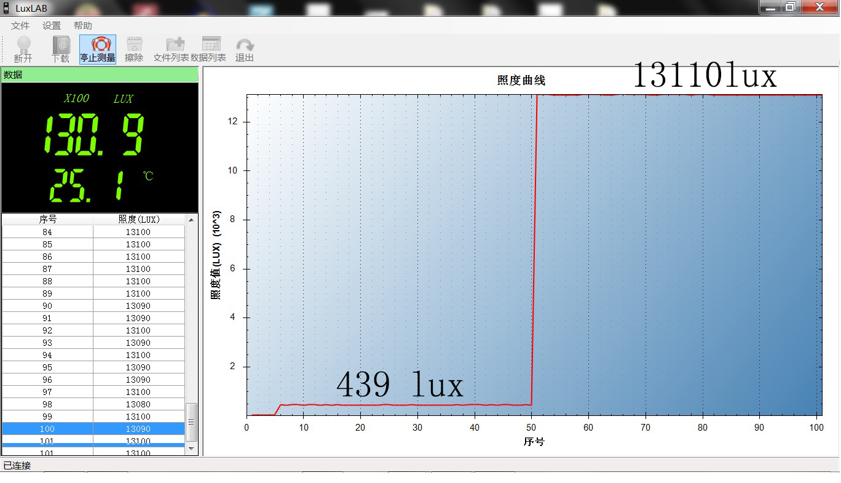Open the 文件 menu

coord(20,26)
